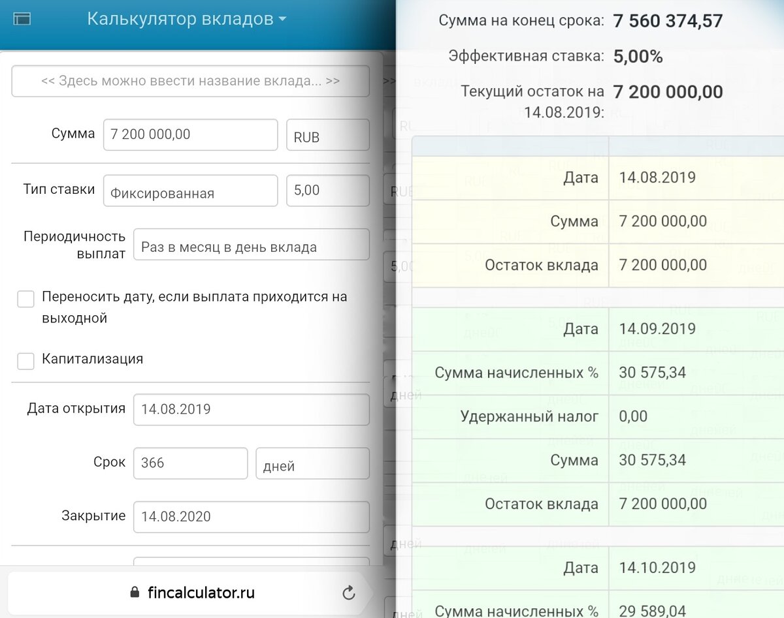Screen dimensions: 784x618
Task: Open the RUB currency dropdown
Action: click(328, 134)
